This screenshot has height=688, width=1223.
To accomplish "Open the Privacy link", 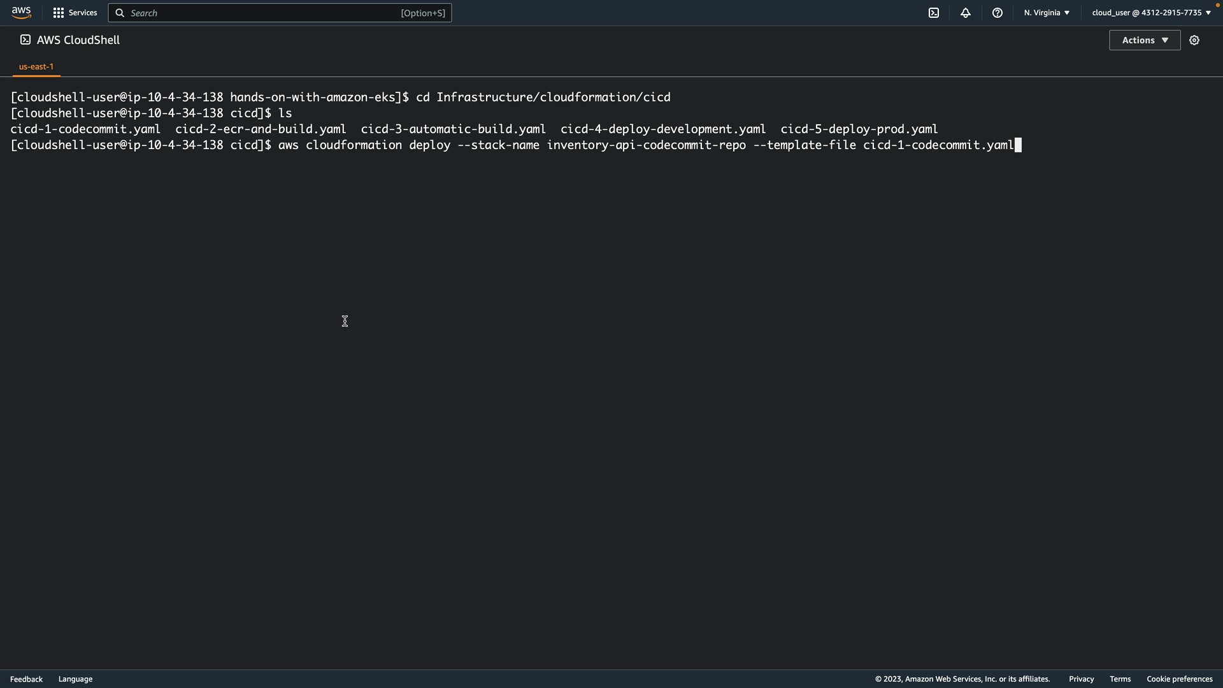I will 1081,679.
